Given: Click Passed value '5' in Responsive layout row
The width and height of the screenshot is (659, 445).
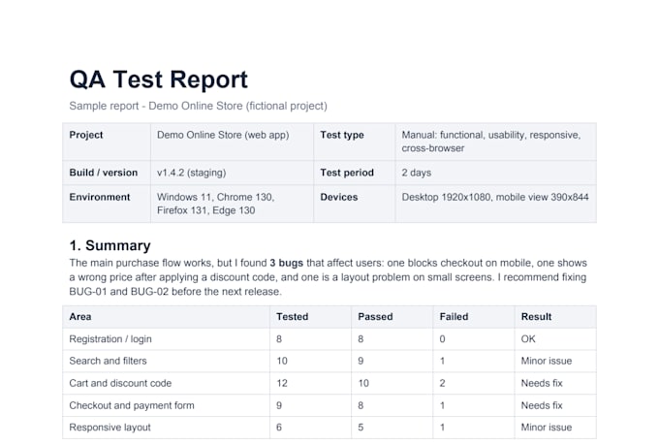Looking at the screenshot, I should pos(361,428).
